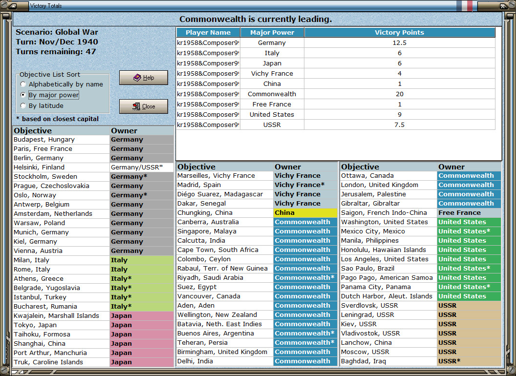Screen dimensions: 516x376
Task: Click the Free France major power cell
Action: [x=272, y=104]
